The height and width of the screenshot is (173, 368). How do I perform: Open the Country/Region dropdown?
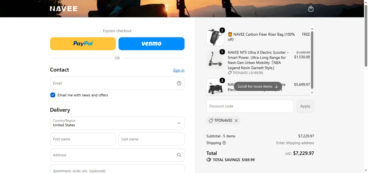click(117, 123)
